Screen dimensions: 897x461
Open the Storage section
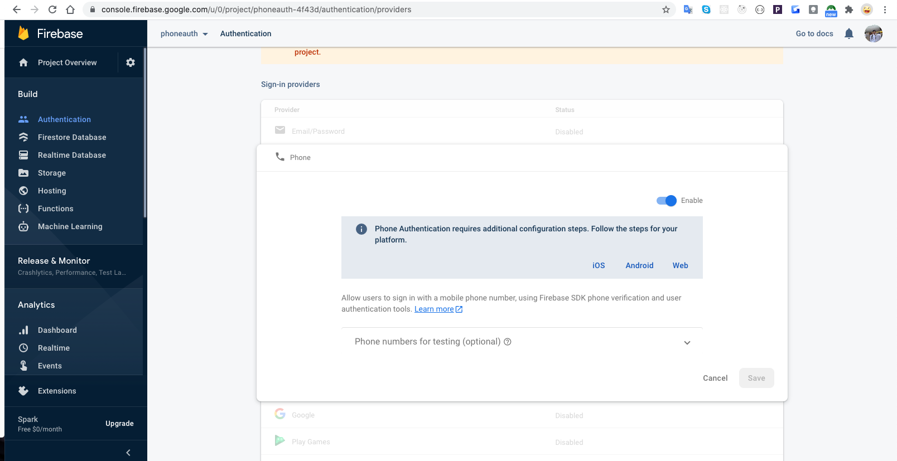pyautogui.click(x=51, y=173)
